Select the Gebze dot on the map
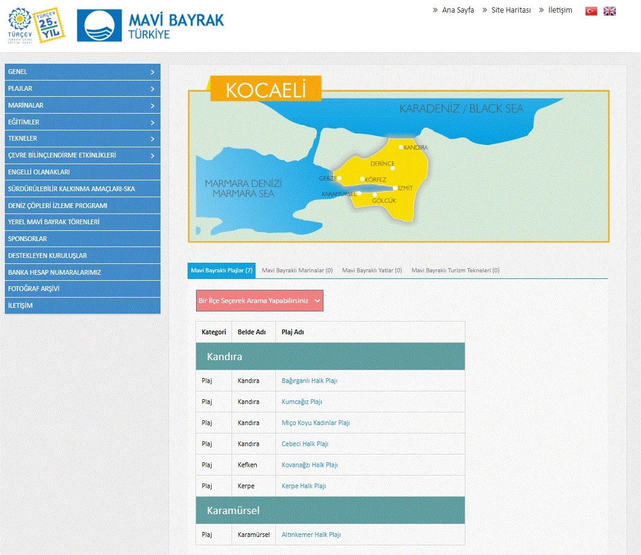This screenshot has width=641, height=555. pos(340,178)
